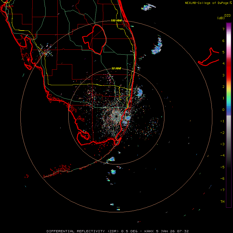This screenshot has height=233, width=233.
Task: Click the -1 value on color scale
Action: click(222, 121)
